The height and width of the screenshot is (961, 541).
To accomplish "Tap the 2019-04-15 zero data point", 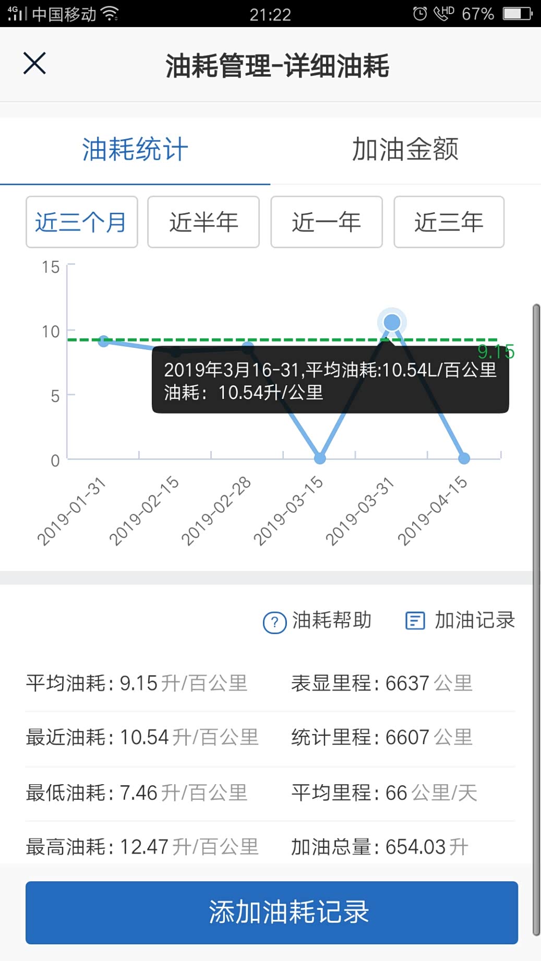I will (464, 458).
